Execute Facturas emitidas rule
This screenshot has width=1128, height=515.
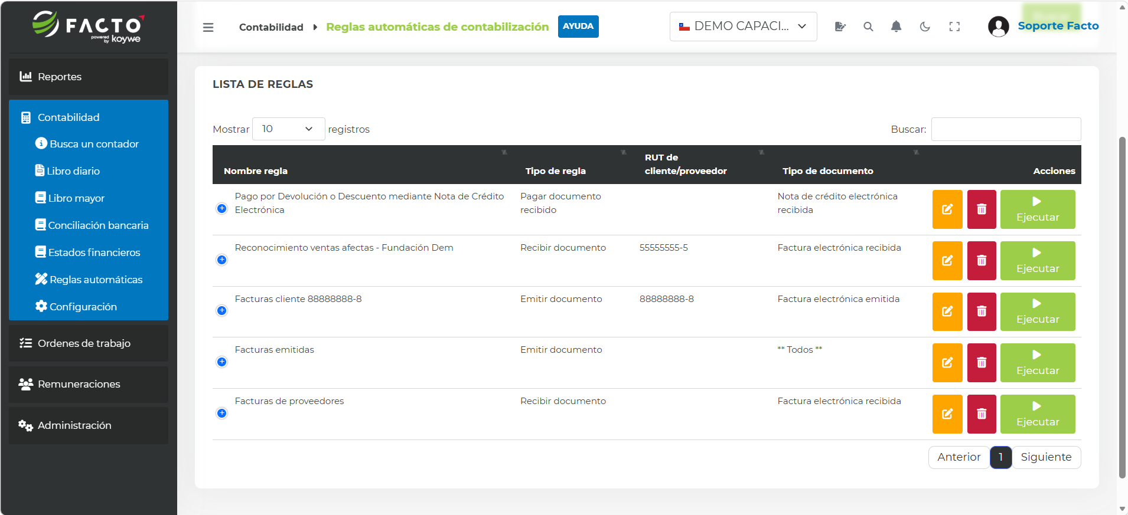click(1038, 363)
